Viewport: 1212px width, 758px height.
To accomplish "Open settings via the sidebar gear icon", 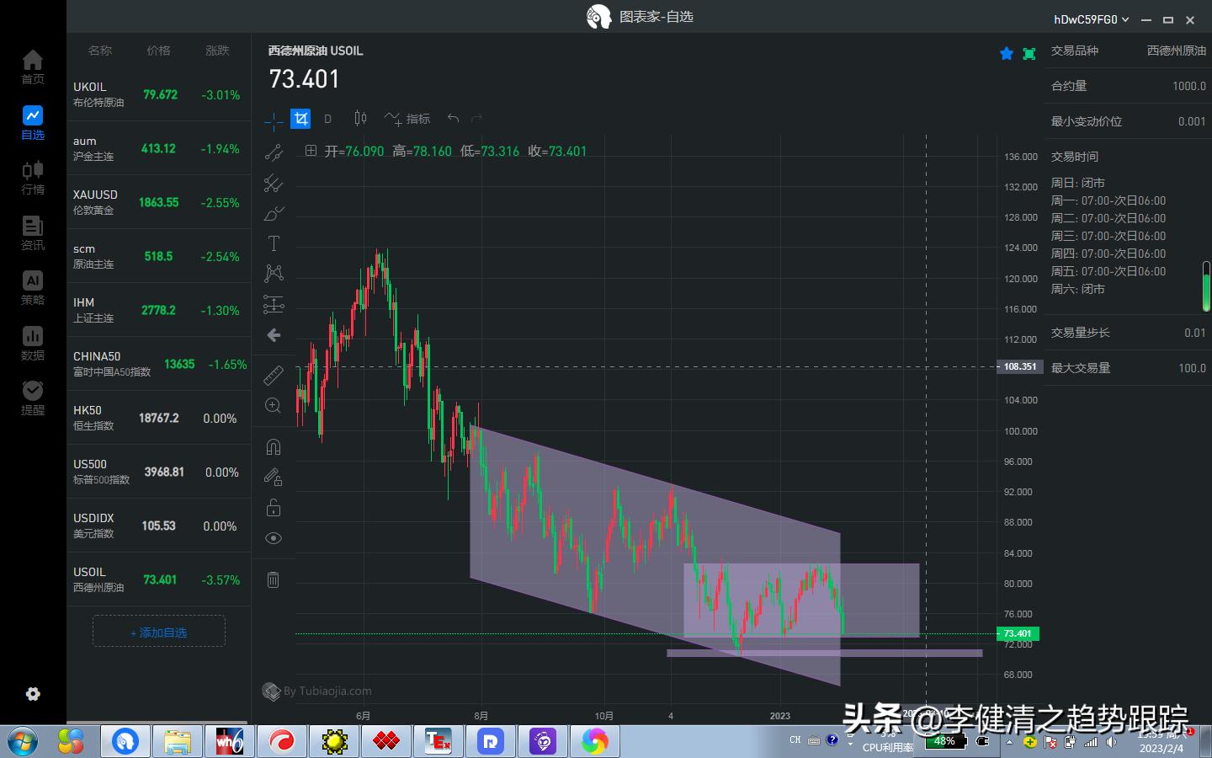I will [33, 694].
